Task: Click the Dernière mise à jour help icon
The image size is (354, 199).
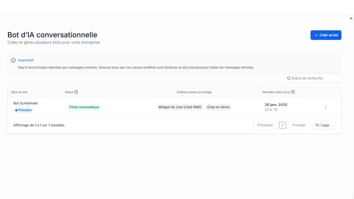Action: (293, 92)
